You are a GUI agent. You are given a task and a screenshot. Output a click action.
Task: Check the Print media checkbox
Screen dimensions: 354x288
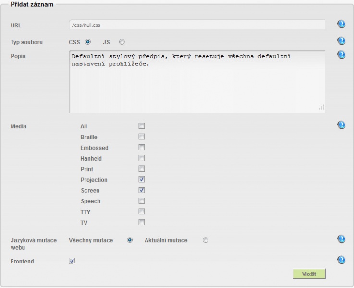click(x=142, y=169)
